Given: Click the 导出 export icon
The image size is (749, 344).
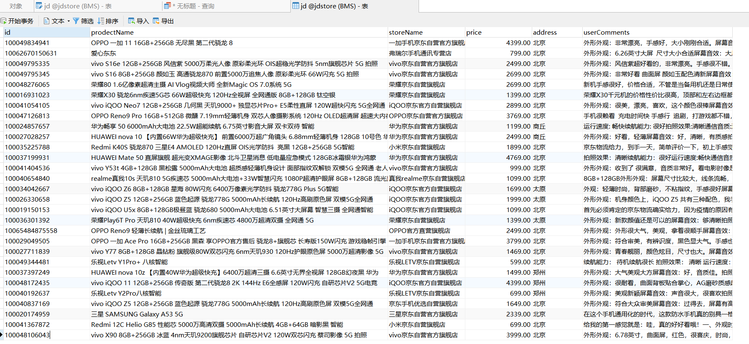Looking at the screenshot, I should coord(156,21).
